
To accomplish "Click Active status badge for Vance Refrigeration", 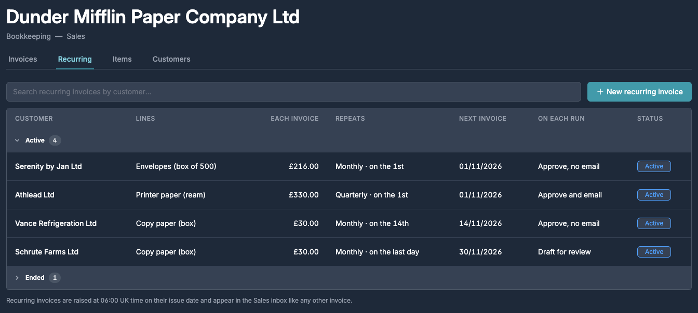I will click(x=654, y=223).
